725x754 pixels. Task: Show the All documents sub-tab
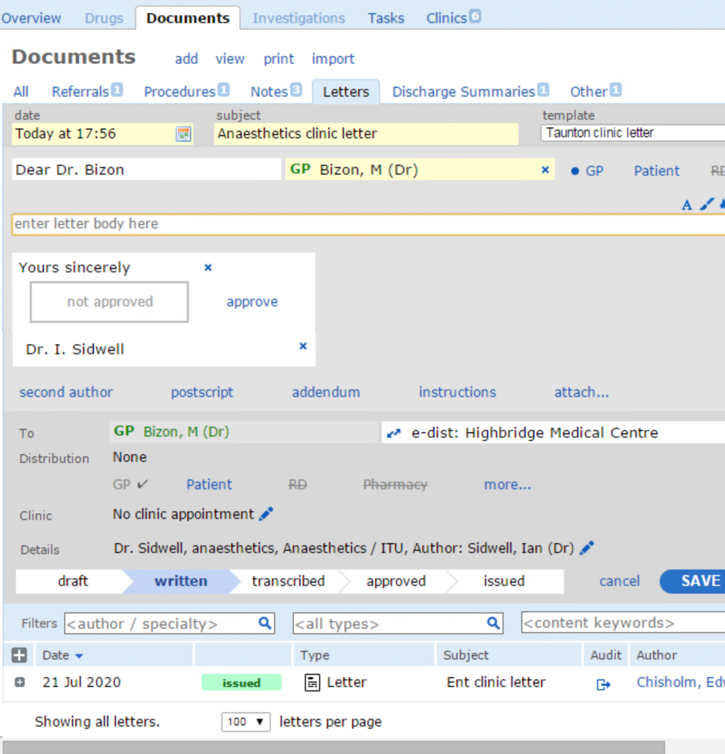(21, 92)
